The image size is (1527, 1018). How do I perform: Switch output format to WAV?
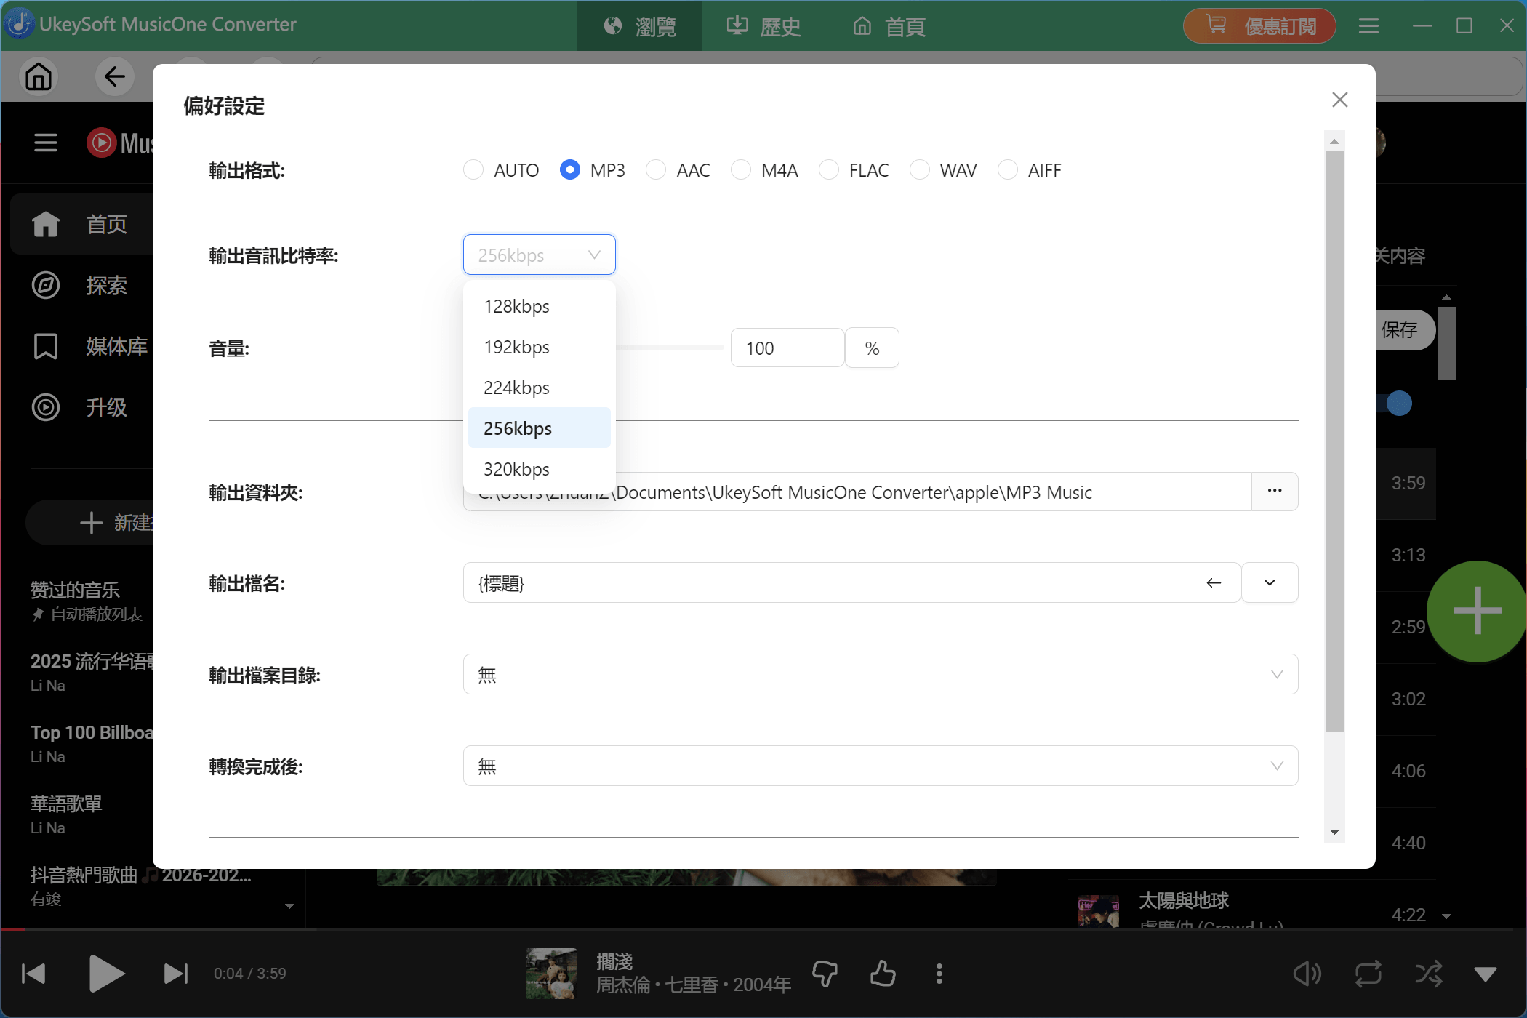coord(921,169)
